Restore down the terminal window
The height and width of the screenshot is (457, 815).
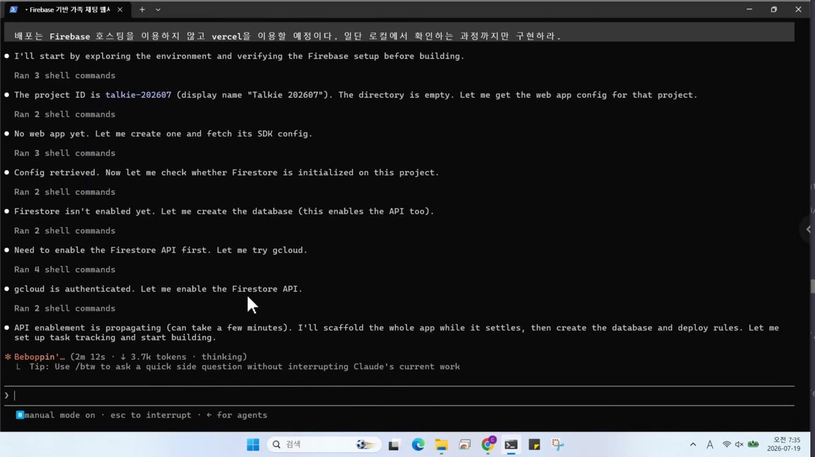coord(774,9)
